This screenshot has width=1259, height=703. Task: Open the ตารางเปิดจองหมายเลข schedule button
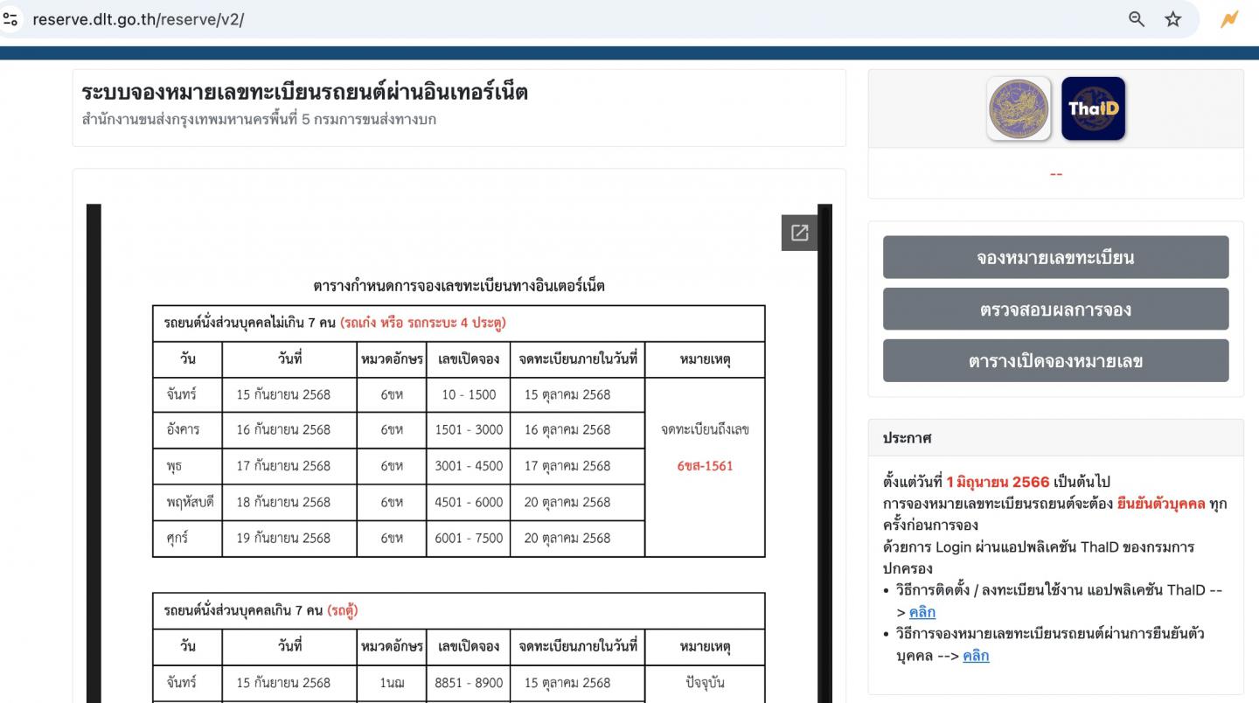[1055, 360]
